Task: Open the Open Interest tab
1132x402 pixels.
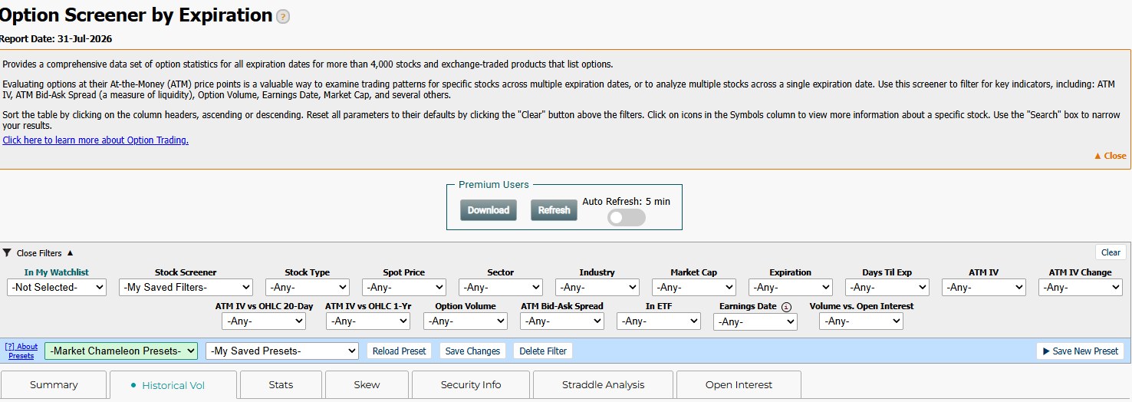Action: pyautogui.click(x=739, y=385)
